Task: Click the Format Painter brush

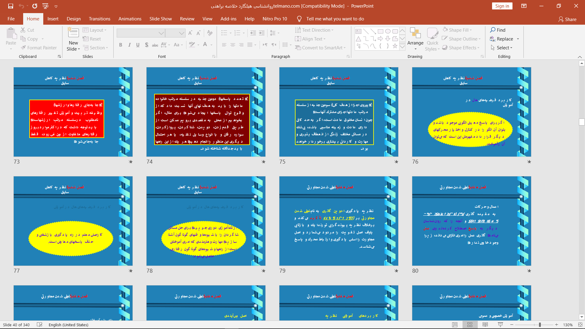Action: (x=38, y=48)
